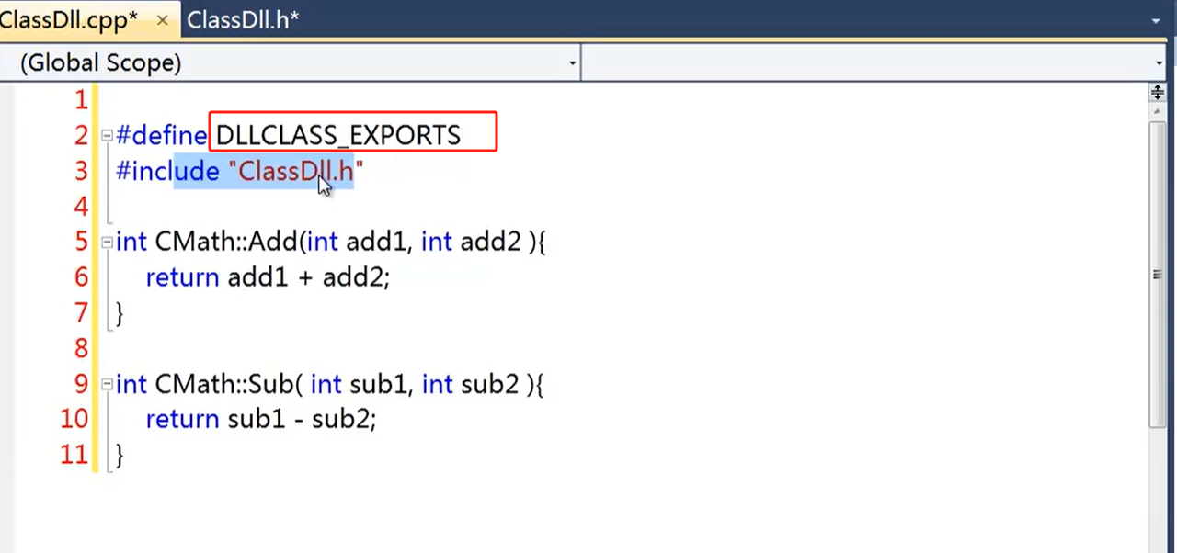Screen dimensions: 1177x553
Task: Click line number 4 in the margin
Action: point(81,207)
